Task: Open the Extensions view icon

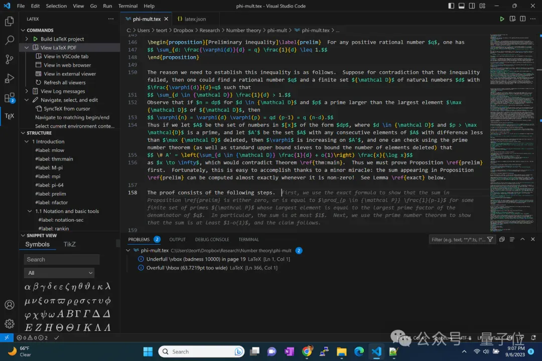Action: pos(10,98)
